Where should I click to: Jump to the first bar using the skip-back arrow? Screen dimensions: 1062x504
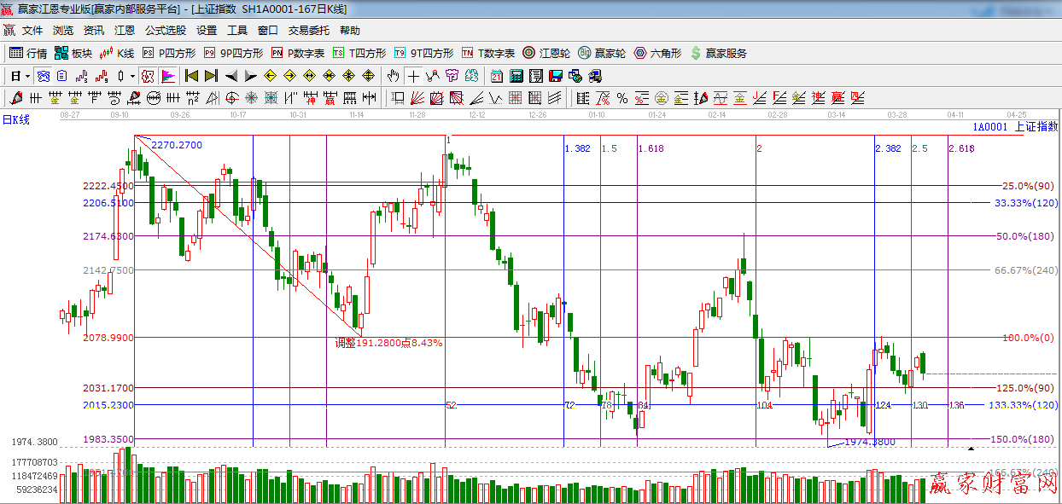pyautogui.click(x=191, y=76)
